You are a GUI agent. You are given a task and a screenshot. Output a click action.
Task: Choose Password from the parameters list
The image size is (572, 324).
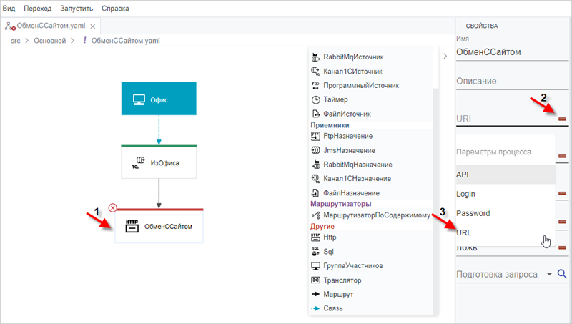pos(506,213)
